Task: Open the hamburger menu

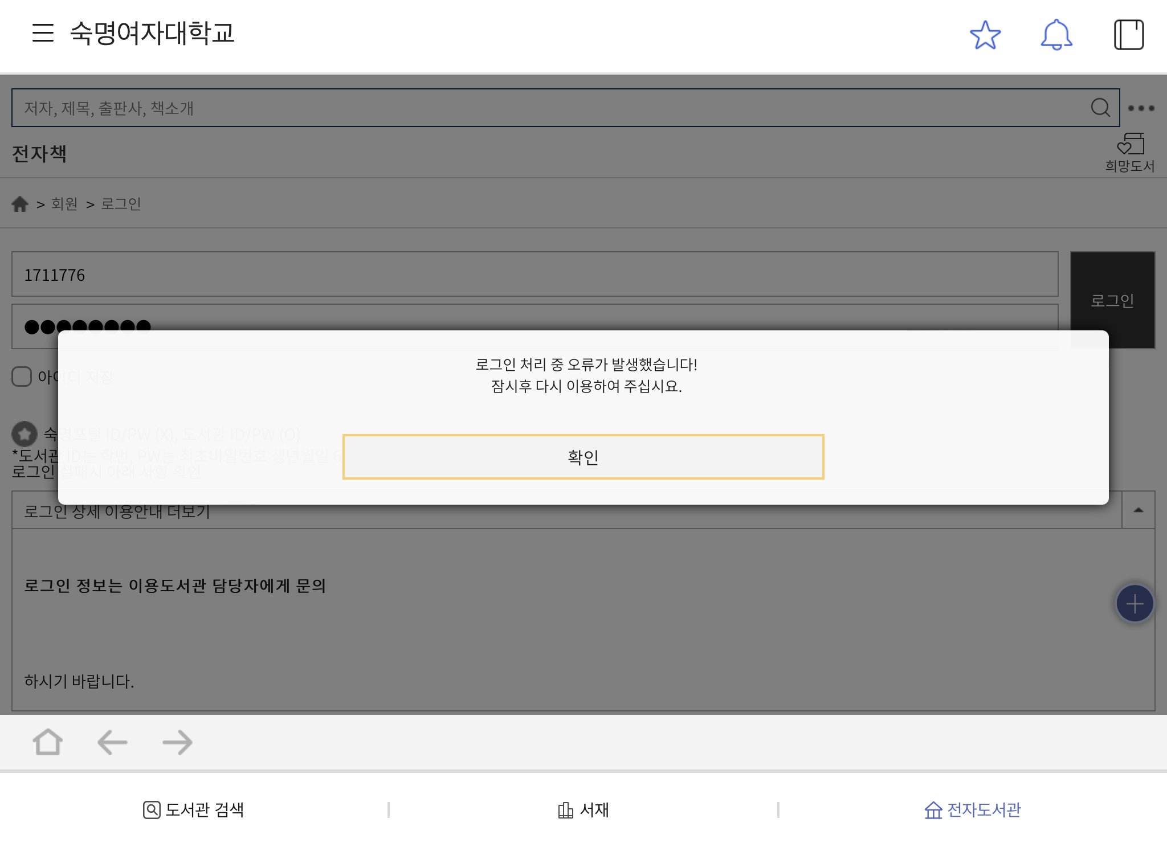Action: pos(43,33)
